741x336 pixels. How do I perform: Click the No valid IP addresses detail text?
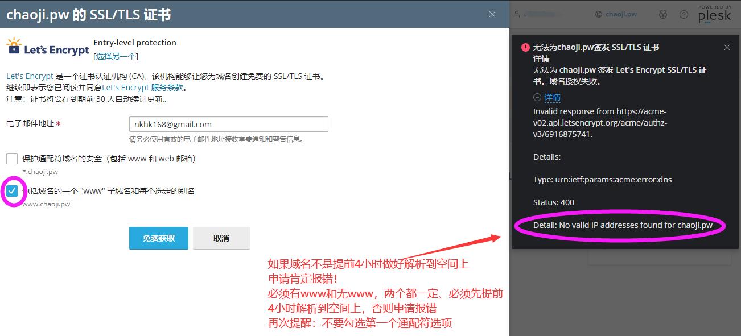coord(623,225)
